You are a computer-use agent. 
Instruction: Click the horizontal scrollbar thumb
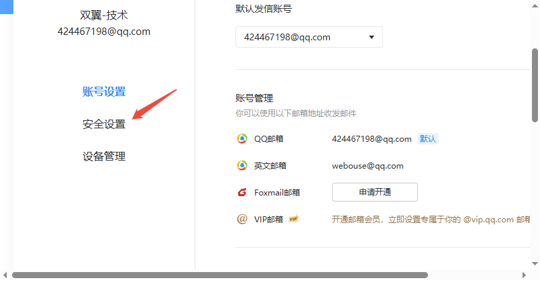click(x=220, y=275)
